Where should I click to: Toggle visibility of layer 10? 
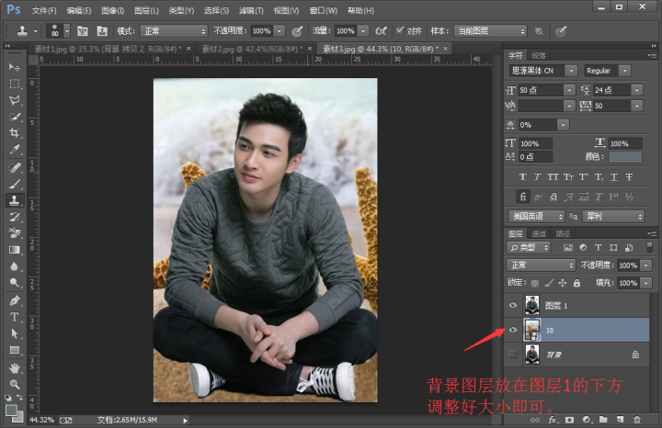(513, 329)
